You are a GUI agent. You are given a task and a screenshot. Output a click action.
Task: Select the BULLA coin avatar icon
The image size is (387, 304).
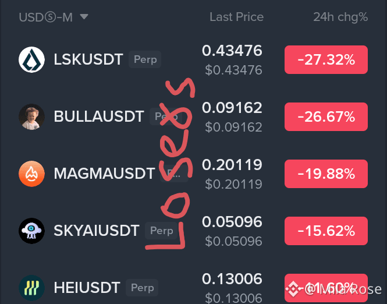[x=31, y=116]
